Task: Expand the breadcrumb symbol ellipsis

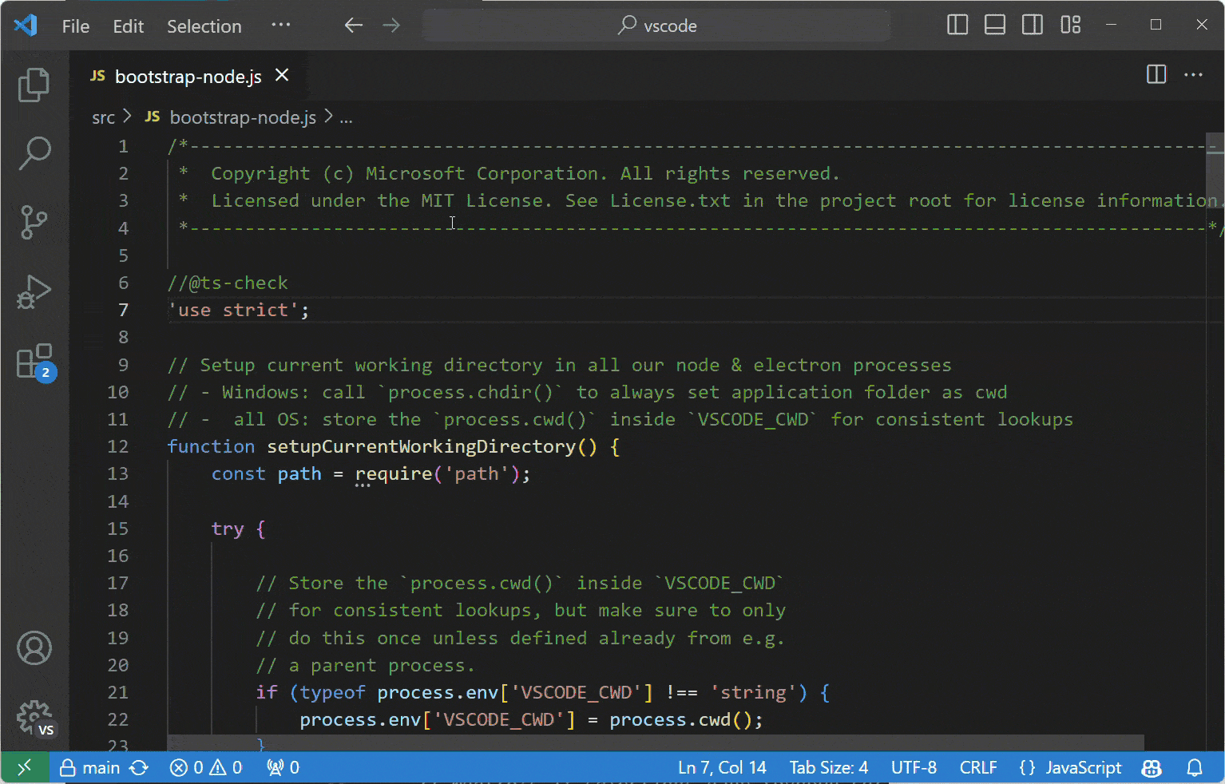Action: tap(347, 118)
